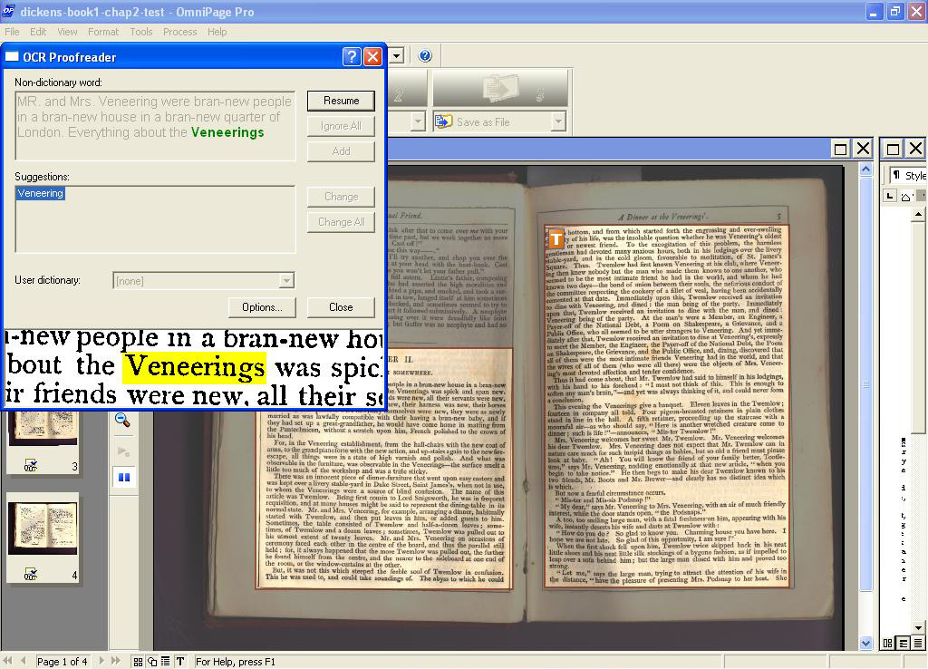Show text editor view T icon
Screen dimensions: 928x669
pos(180,662)
